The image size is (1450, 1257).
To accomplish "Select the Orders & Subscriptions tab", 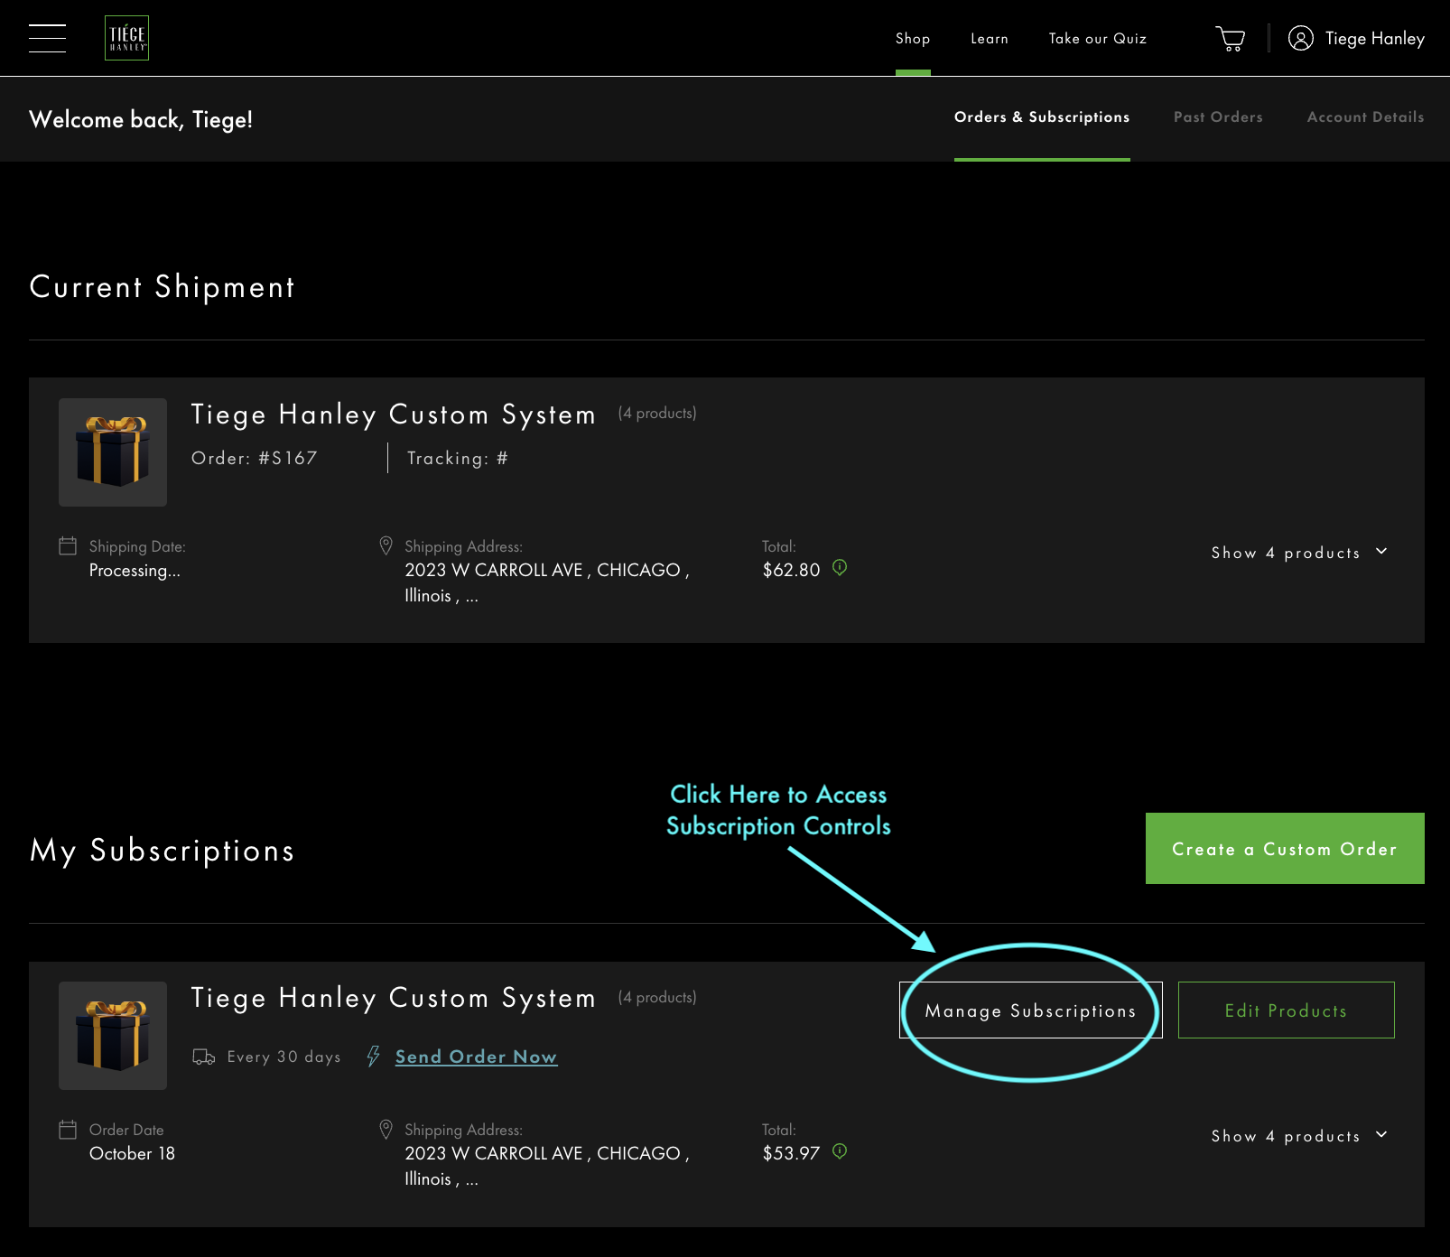I will click(x=1042, y=117).
